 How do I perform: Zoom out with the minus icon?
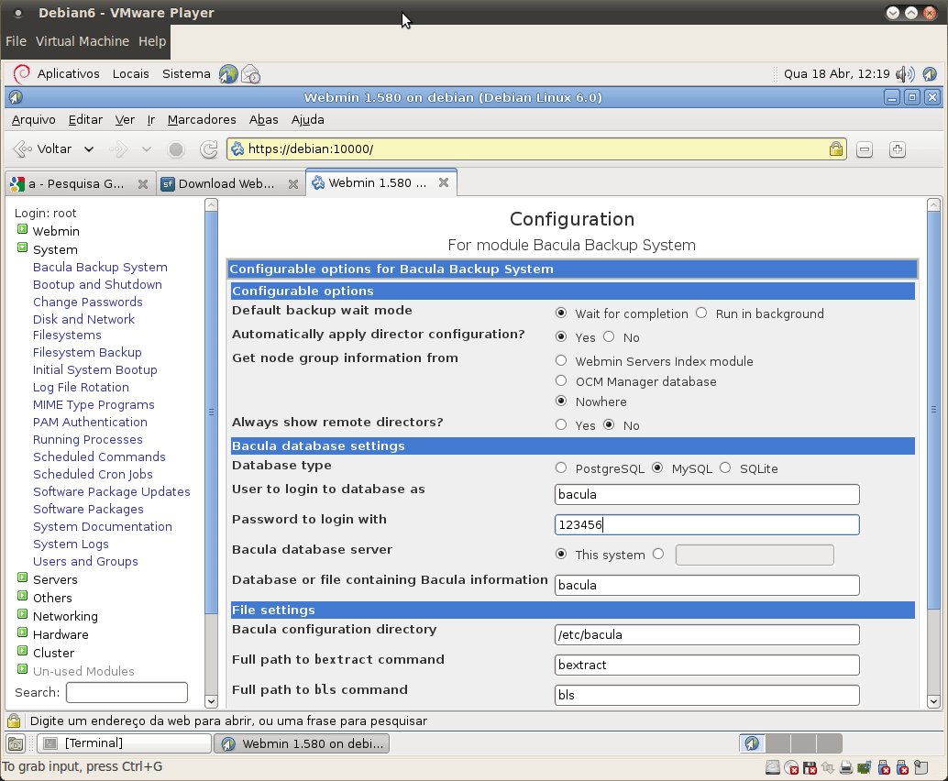pos(865,149)
